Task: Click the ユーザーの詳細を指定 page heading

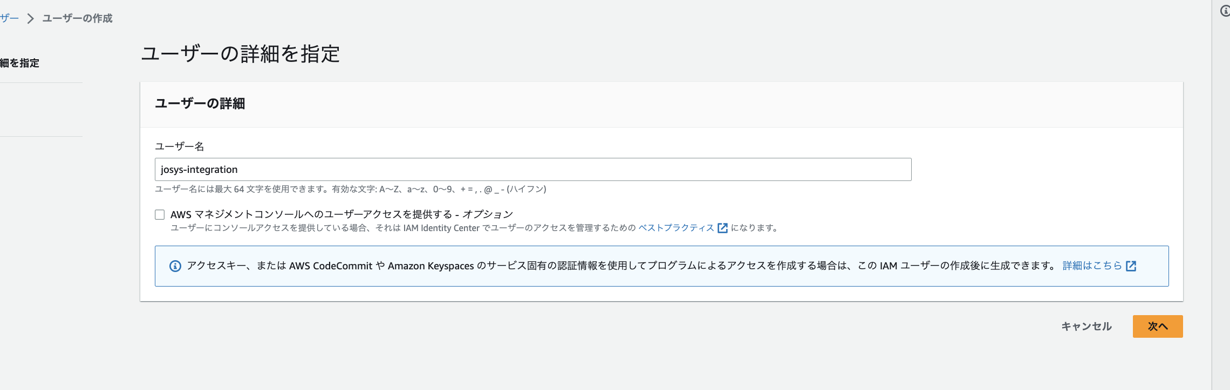Action: pos(240,54)
